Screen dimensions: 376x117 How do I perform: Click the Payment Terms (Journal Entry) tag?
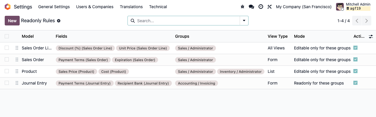(85, 83)
